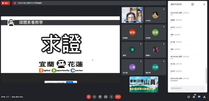This screenshot has height=101, width=209.
Task: Click the screen-sharing status banner text
Action: coord(30,3)
